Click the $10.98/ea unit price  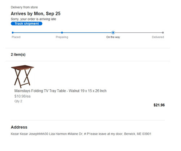click(22, 96)
